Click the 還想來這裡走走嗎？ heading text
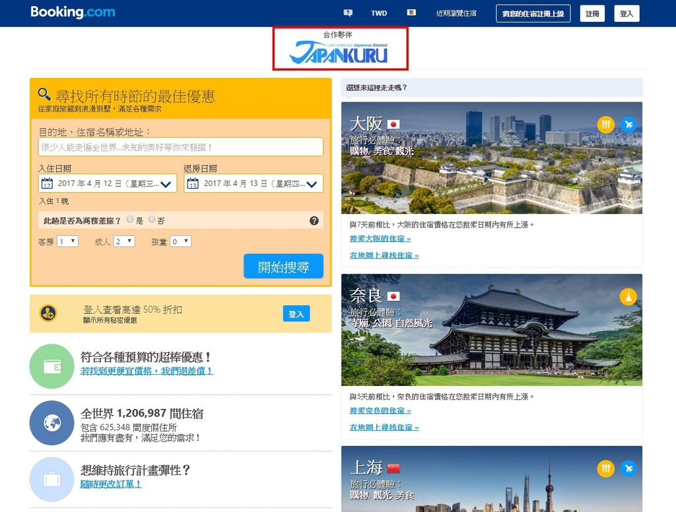The width and height of the screenshot is (676, 512). pyautogui.click(x=376, y=88)
